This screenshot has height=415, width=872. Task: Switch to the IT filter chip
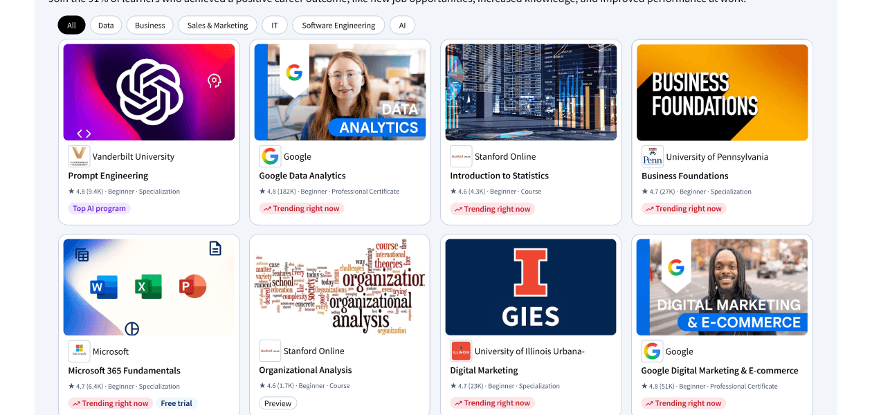coord(275,26)
